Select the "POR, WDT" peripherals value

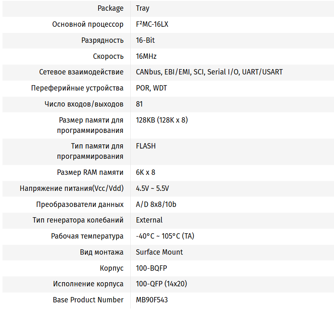(x=151, y=88)
